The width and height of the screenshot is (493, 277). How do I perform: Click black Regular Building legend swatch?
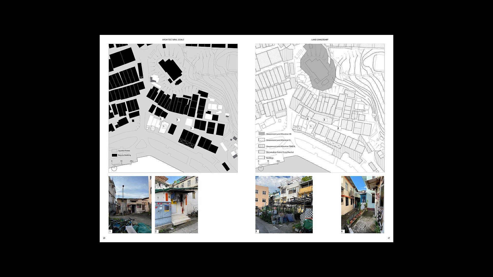point(114,155)
